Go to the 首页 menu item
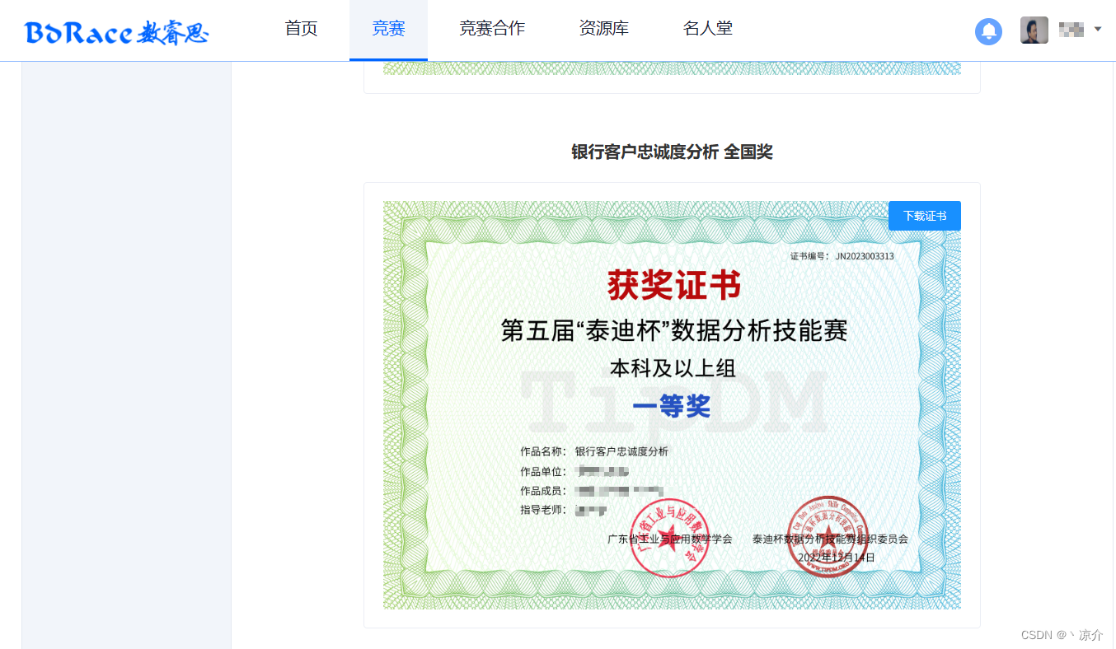 pyautogui.click(x=301, y=29)
